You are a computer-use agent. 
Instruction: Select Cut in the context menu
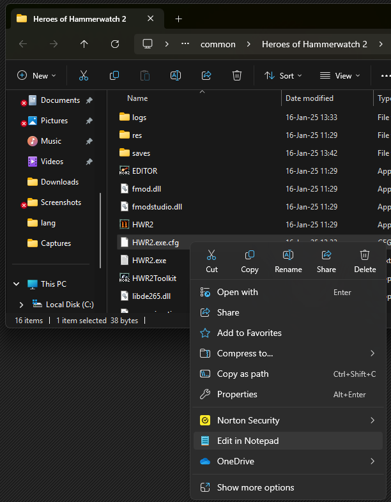[211, 262]
